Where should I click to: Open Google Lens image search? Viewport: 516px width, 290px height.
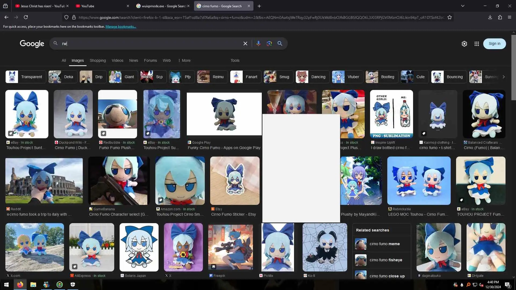point(269,44)
